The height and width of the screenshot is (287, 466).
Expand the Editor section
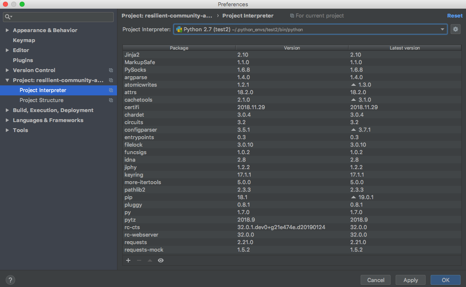(7, 50)
